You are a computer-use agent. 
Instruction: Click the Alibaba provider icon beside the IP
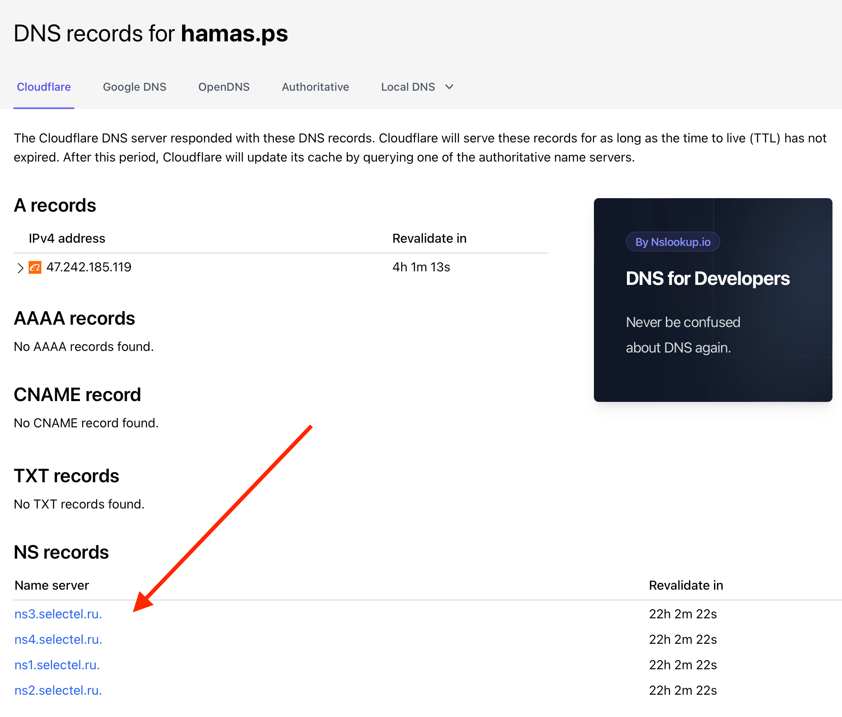[35, 267]
